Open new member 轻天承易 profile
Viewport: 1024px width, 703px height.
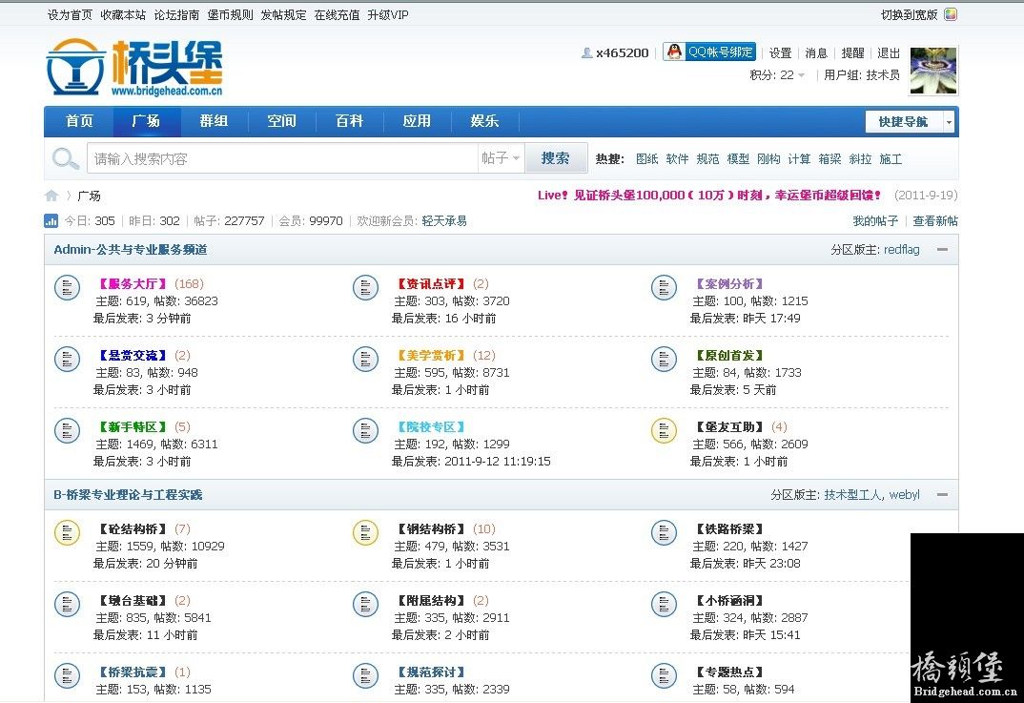(444, 221)
